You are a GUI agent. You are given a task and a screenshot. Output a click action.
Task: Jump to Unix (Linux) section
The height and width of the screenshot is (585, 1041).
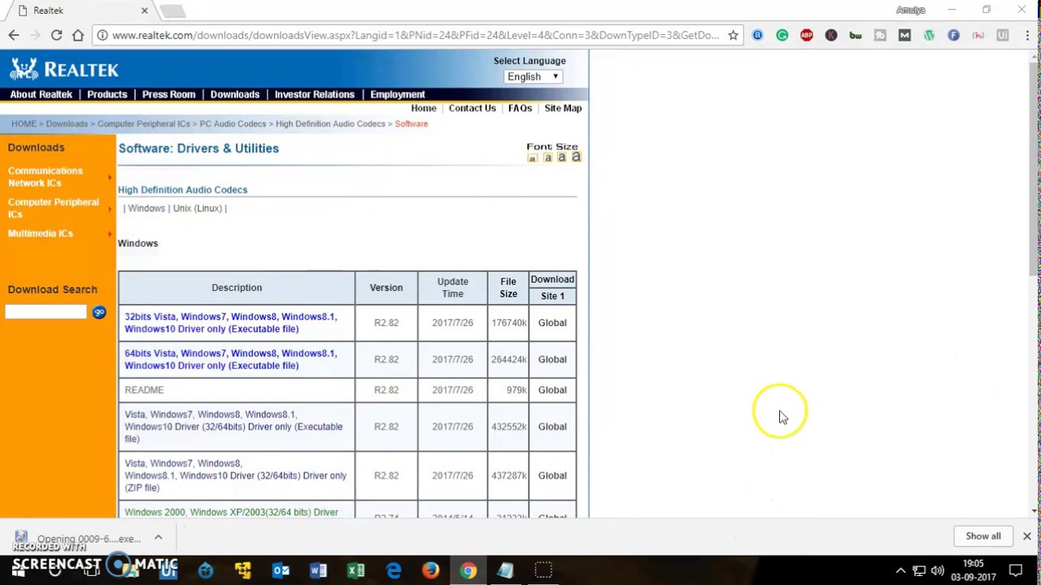point(197,209)
